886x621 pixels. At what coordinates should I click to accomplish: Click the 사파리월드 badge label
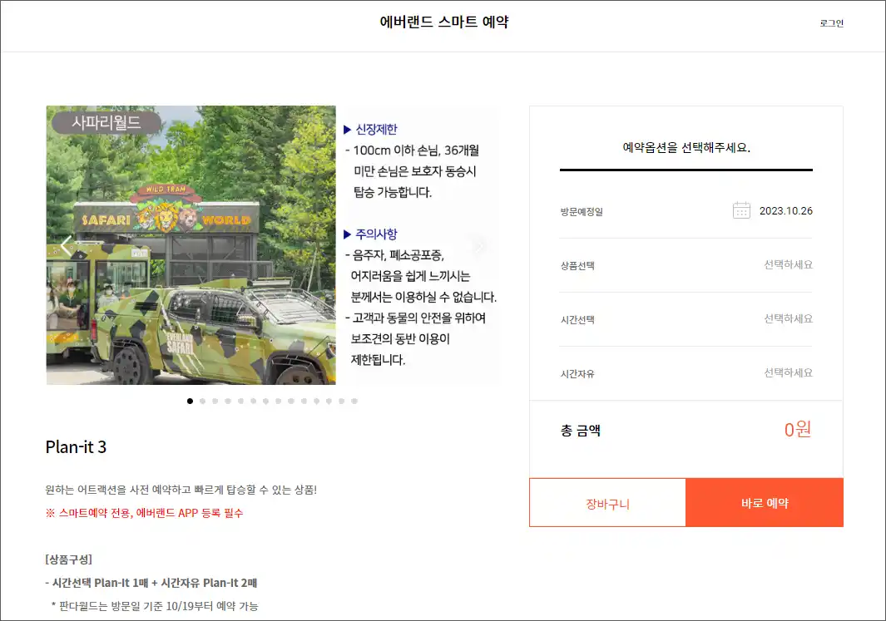[106, 122]
